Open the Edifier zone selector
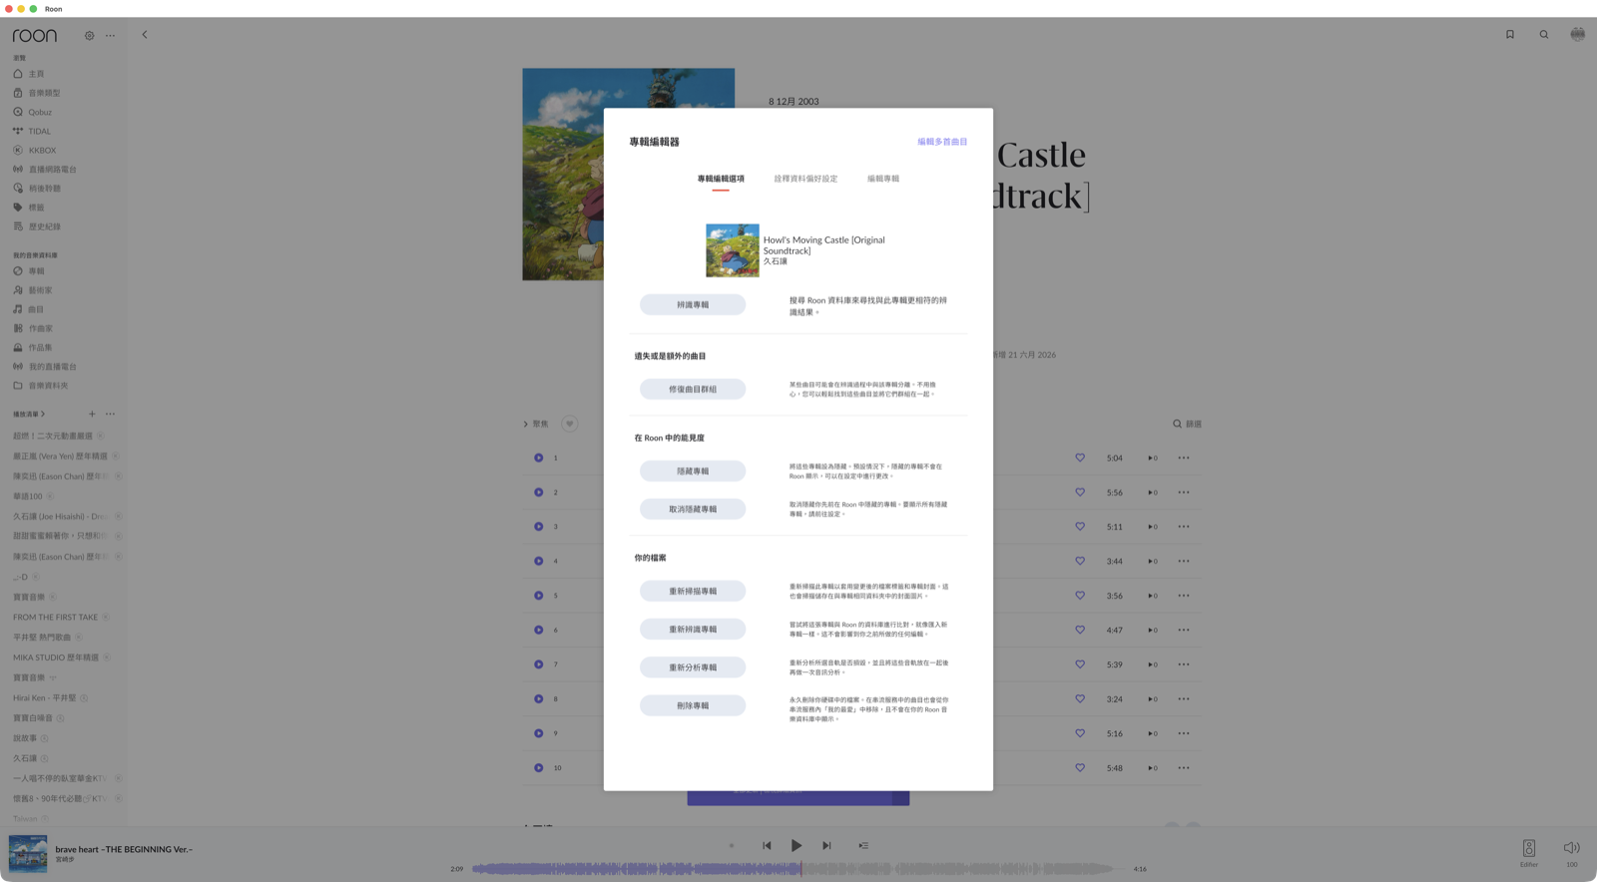 click(1529, 852)
